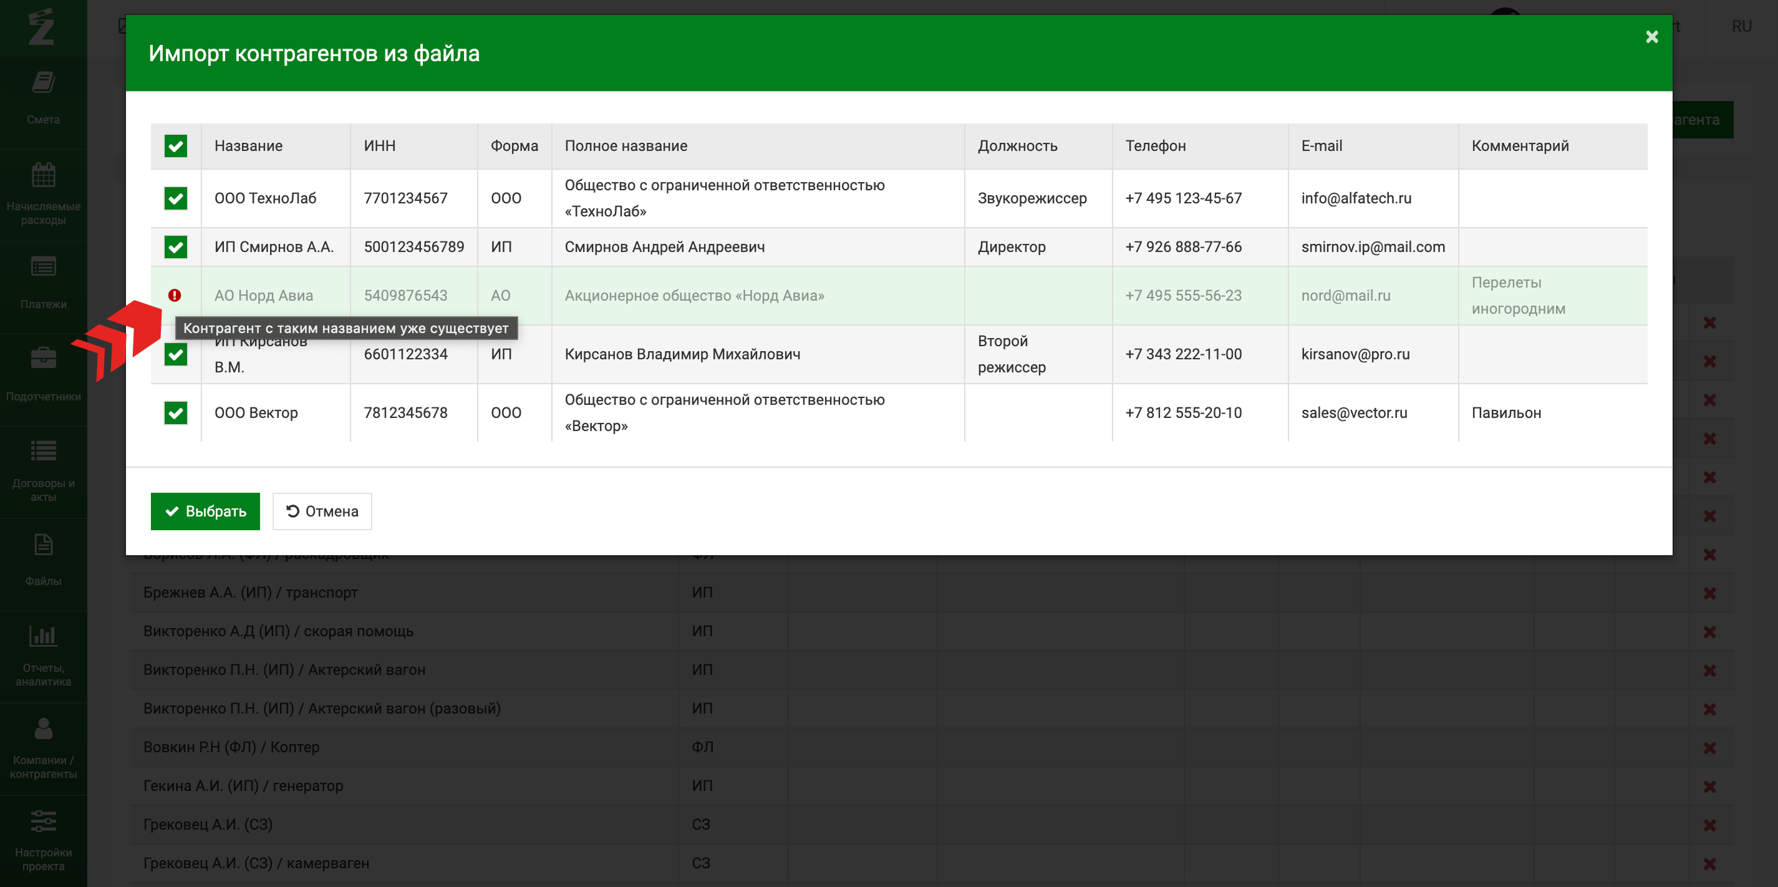Open the Файлы document icon
1778x887 pixels.
(x=44, y=545)
